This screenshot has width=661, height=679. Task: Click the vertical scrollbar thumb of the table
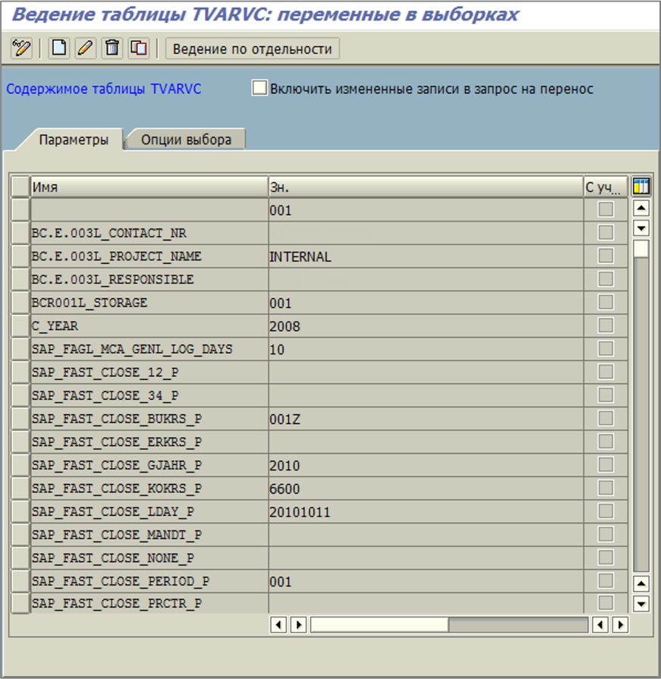pyautogui.click(x=641, y=250)
